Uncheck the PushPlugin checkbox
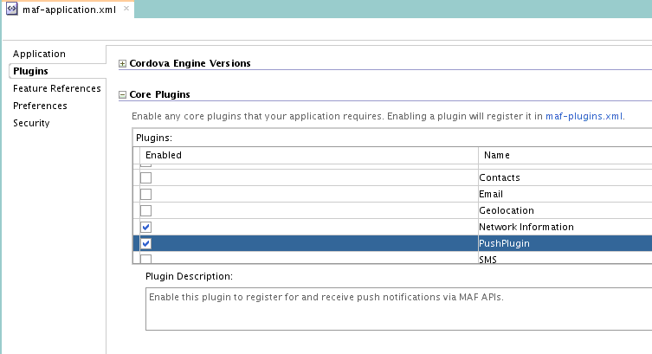Viewport: 652px width, 354px height. [146, 243]
